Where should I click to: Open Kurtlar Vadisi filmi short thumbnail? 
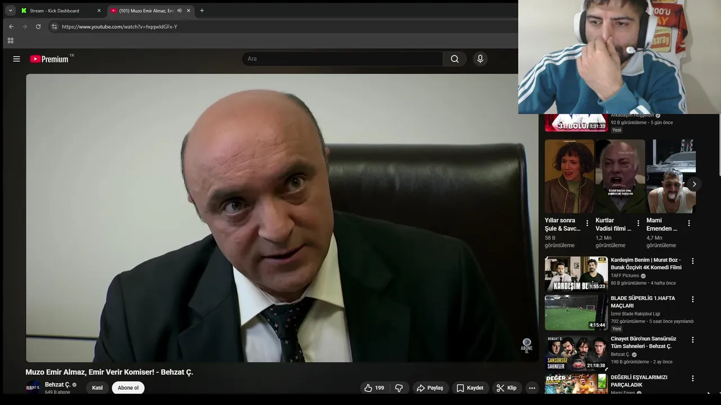(620, 176)
